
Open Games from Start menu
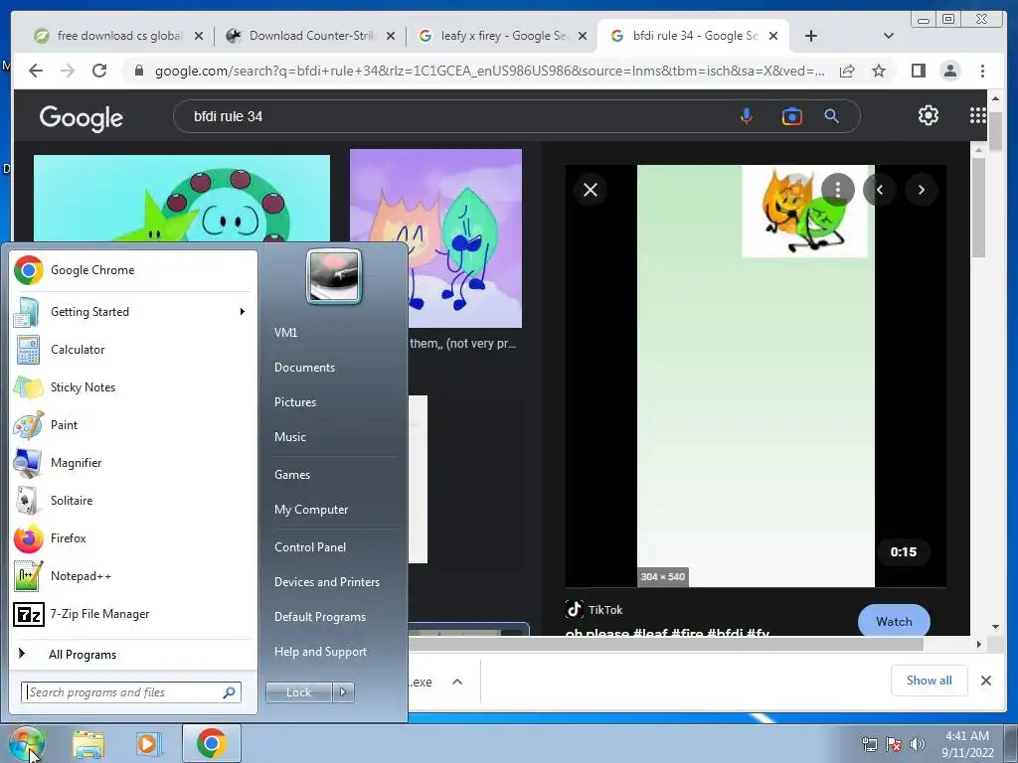click(x=292, y=474)
